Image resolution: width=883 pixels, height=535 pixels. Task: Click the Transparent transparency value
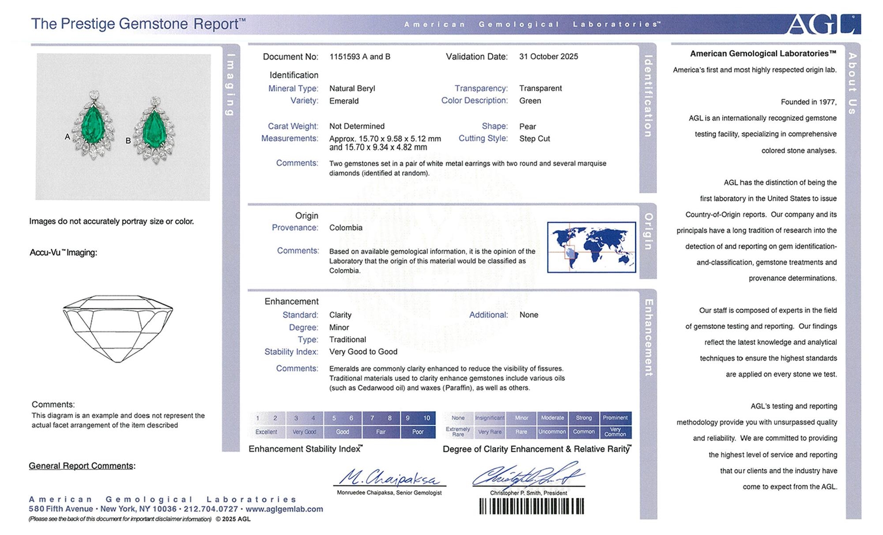[540, 88]
